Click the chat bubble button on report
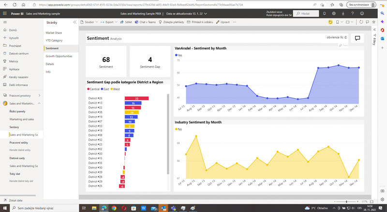The height and width of the screenshot is (212, 387). [x=357, y=38]
